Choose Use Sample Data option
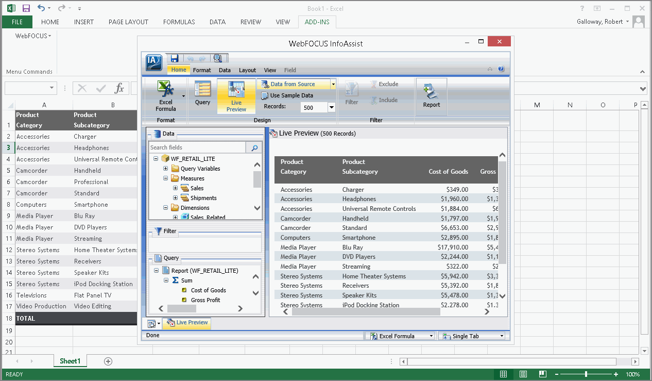The width and height of the screenshot is (652, 381). point(287,95)
